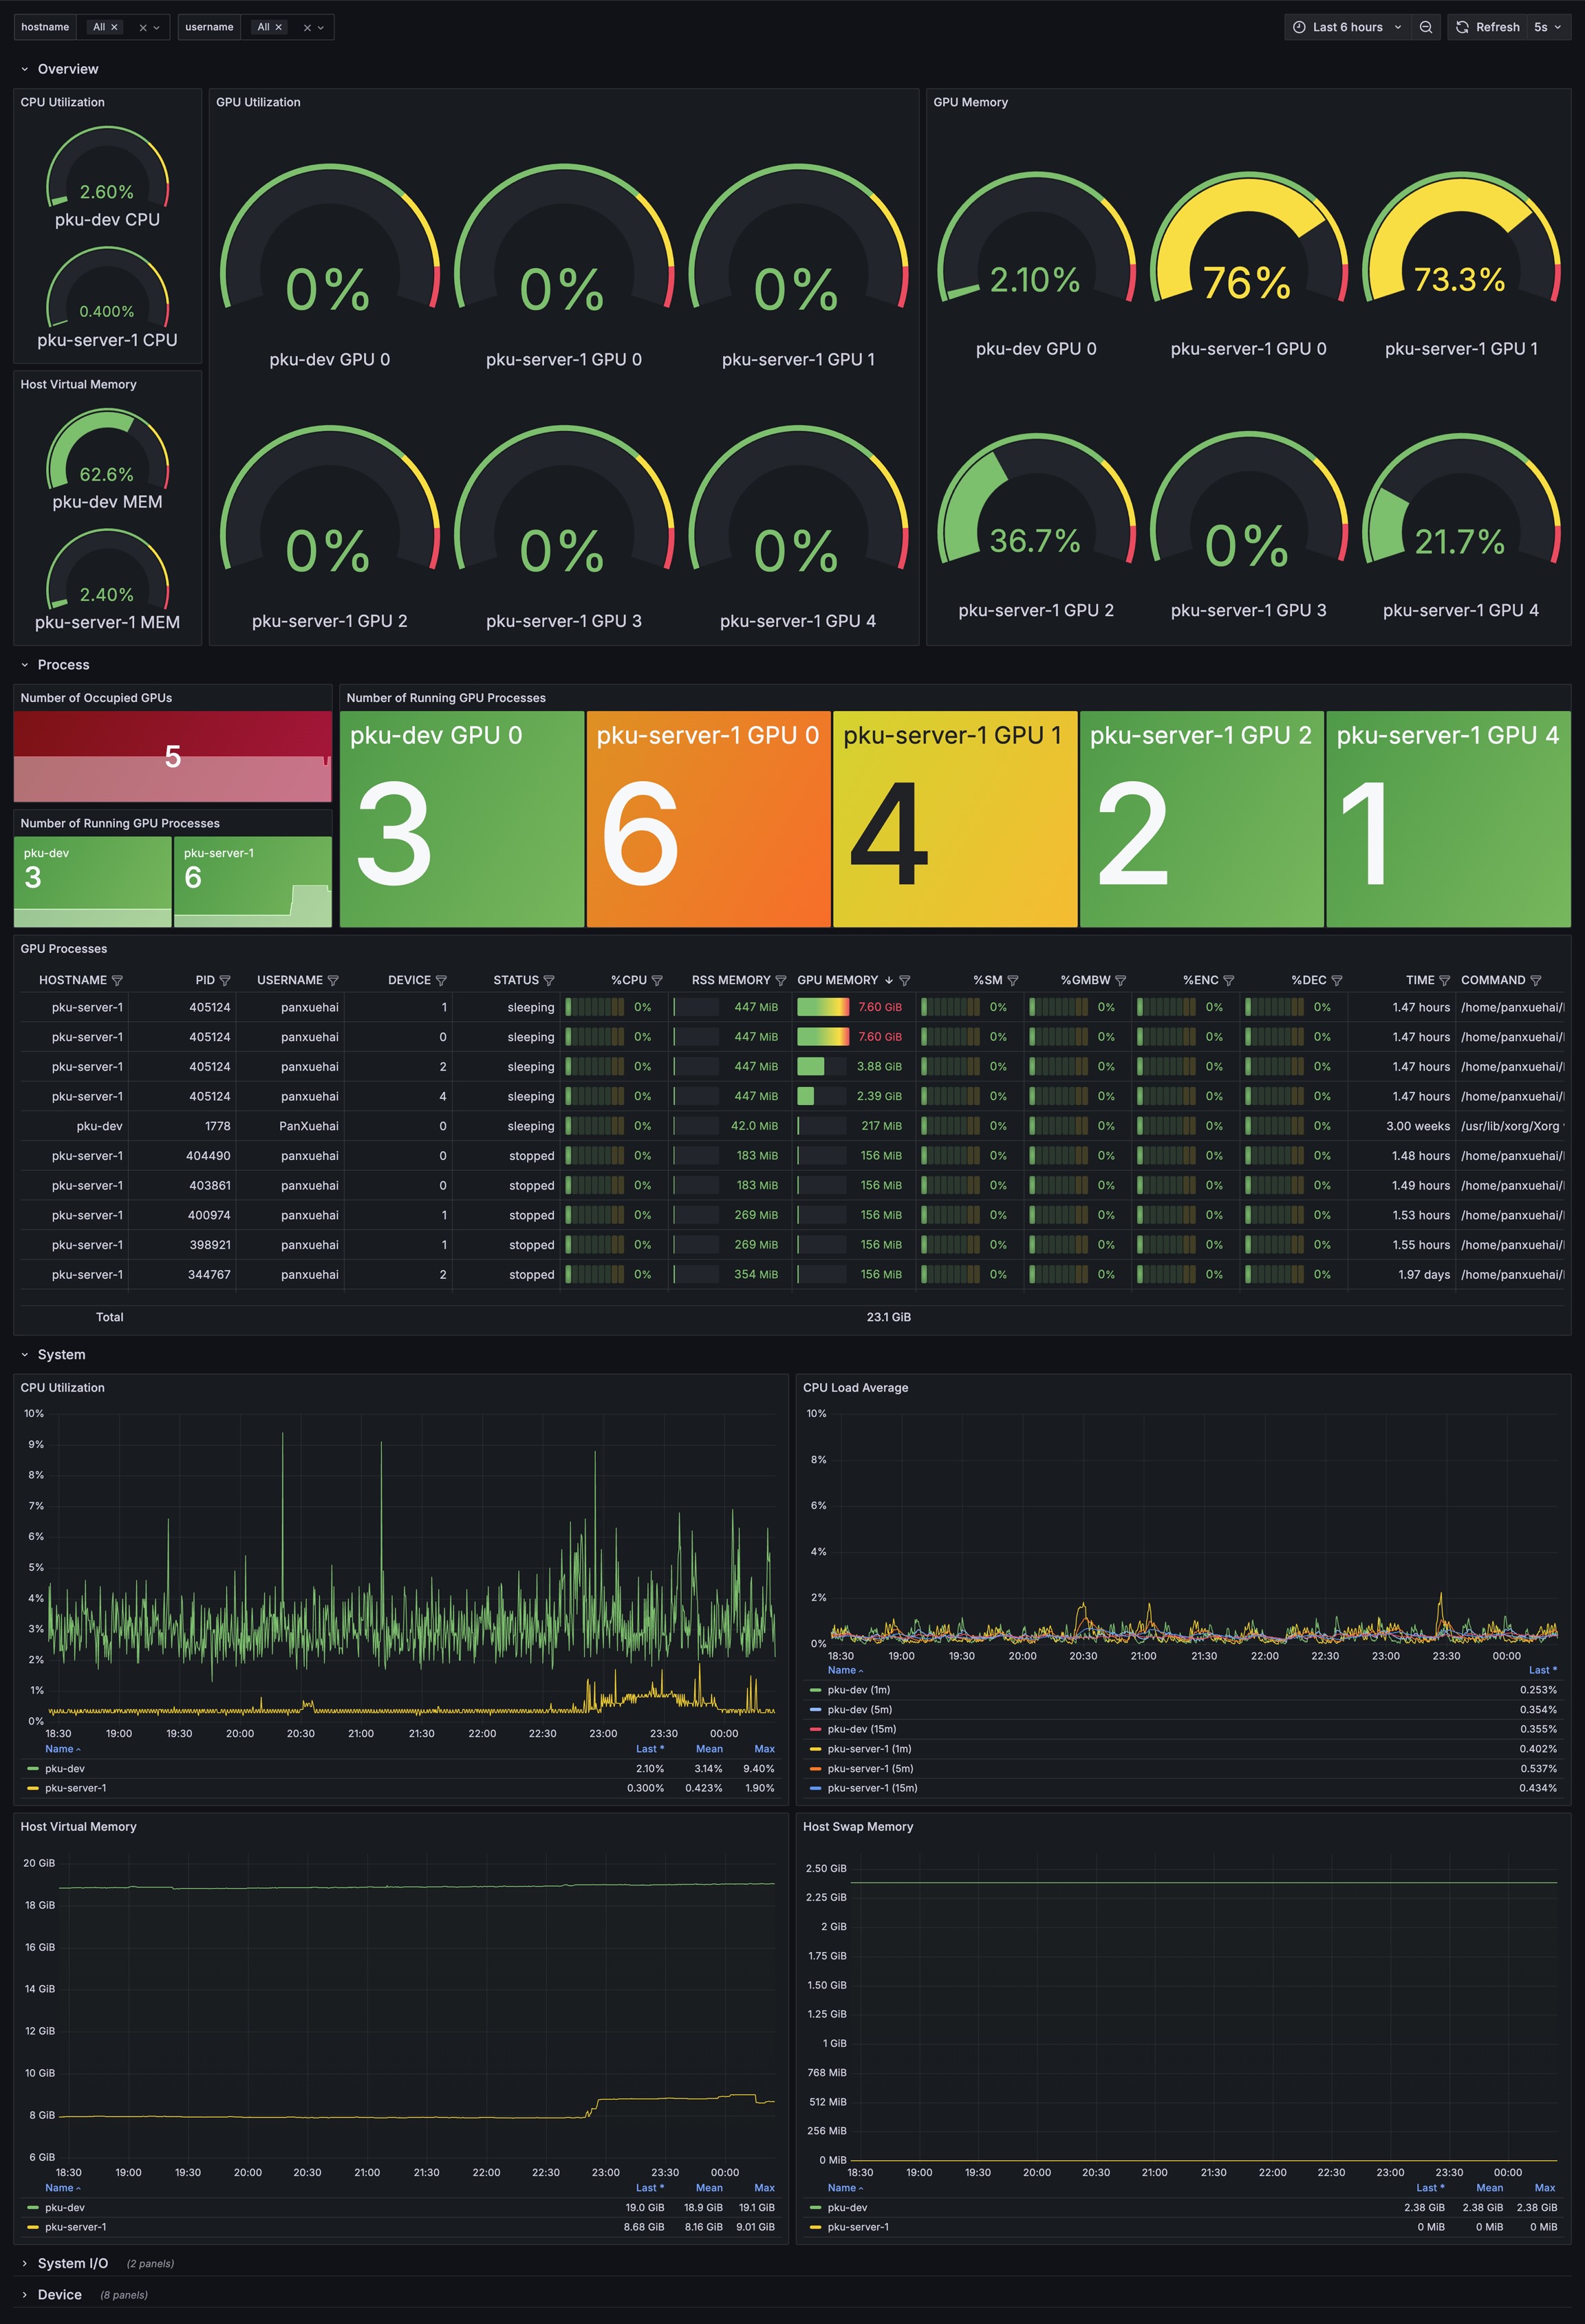
Task: Expand the System I/O row
Action: [x=72, y=2263]
